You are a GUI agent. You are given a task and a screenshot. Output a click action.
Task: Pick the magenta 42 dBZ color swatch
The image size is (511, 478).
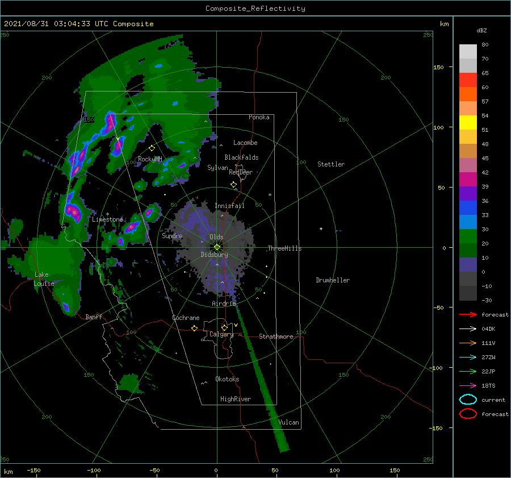click(x=468, y=179)
